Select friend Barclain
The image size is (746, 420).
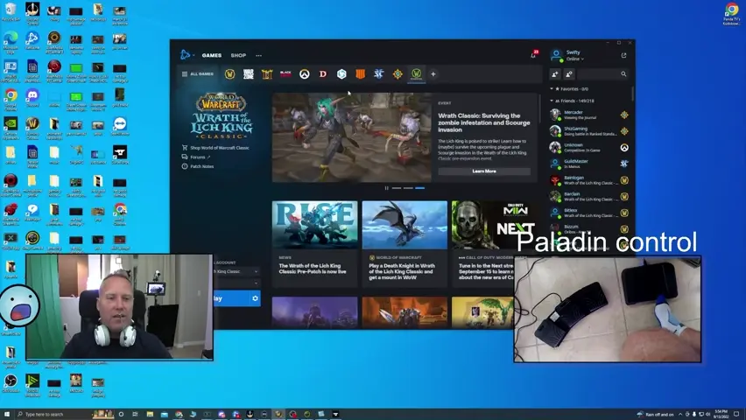(x=589, y=197)
